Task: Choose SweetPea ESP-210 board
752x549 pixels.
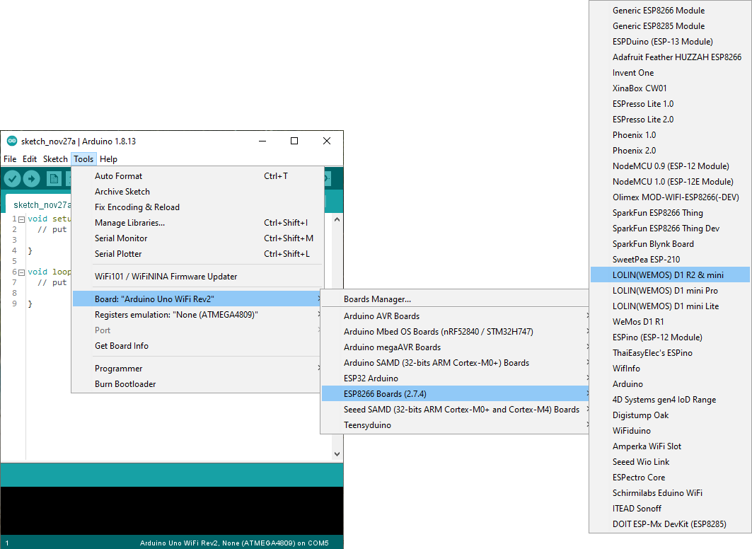Action: [x=670, y=260]
